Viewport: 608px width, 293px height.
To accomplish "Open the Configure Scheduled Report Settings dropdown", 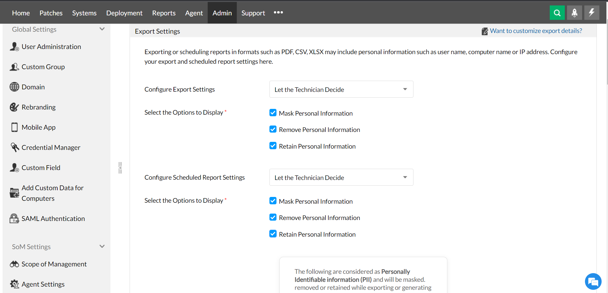I will click(x=341, y=177).
